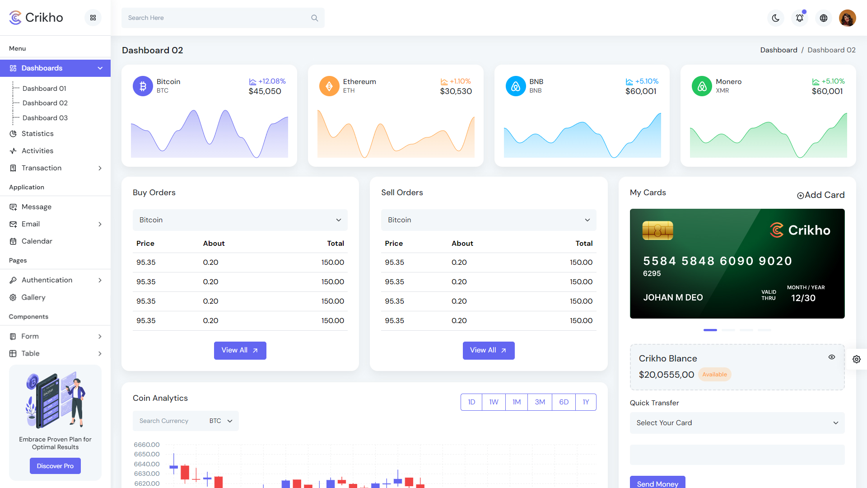The image size is (867, 488).
Task: Open the Calendar icon in the sidebar
Action: [x=14, y=241]
